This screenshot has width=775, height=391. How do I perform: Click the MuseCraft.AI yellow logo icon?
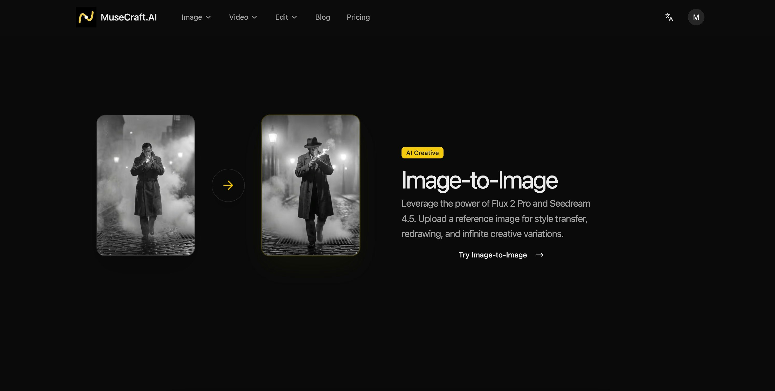coord(86,17)
